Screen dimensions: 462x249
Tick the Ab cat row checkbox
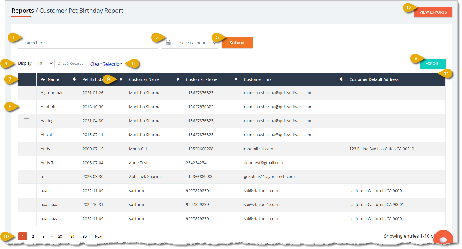coord(26,135)
